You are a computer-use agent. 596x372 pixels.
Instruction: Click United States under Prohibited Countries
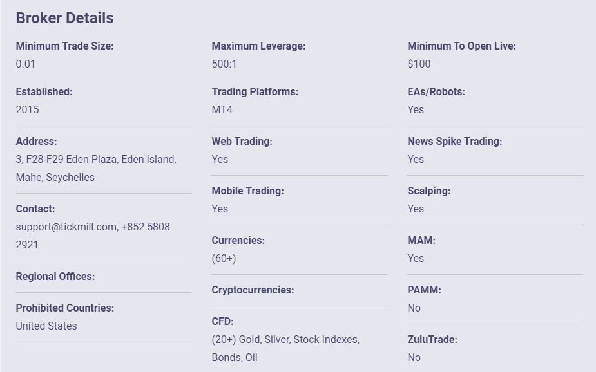[46, 326]
